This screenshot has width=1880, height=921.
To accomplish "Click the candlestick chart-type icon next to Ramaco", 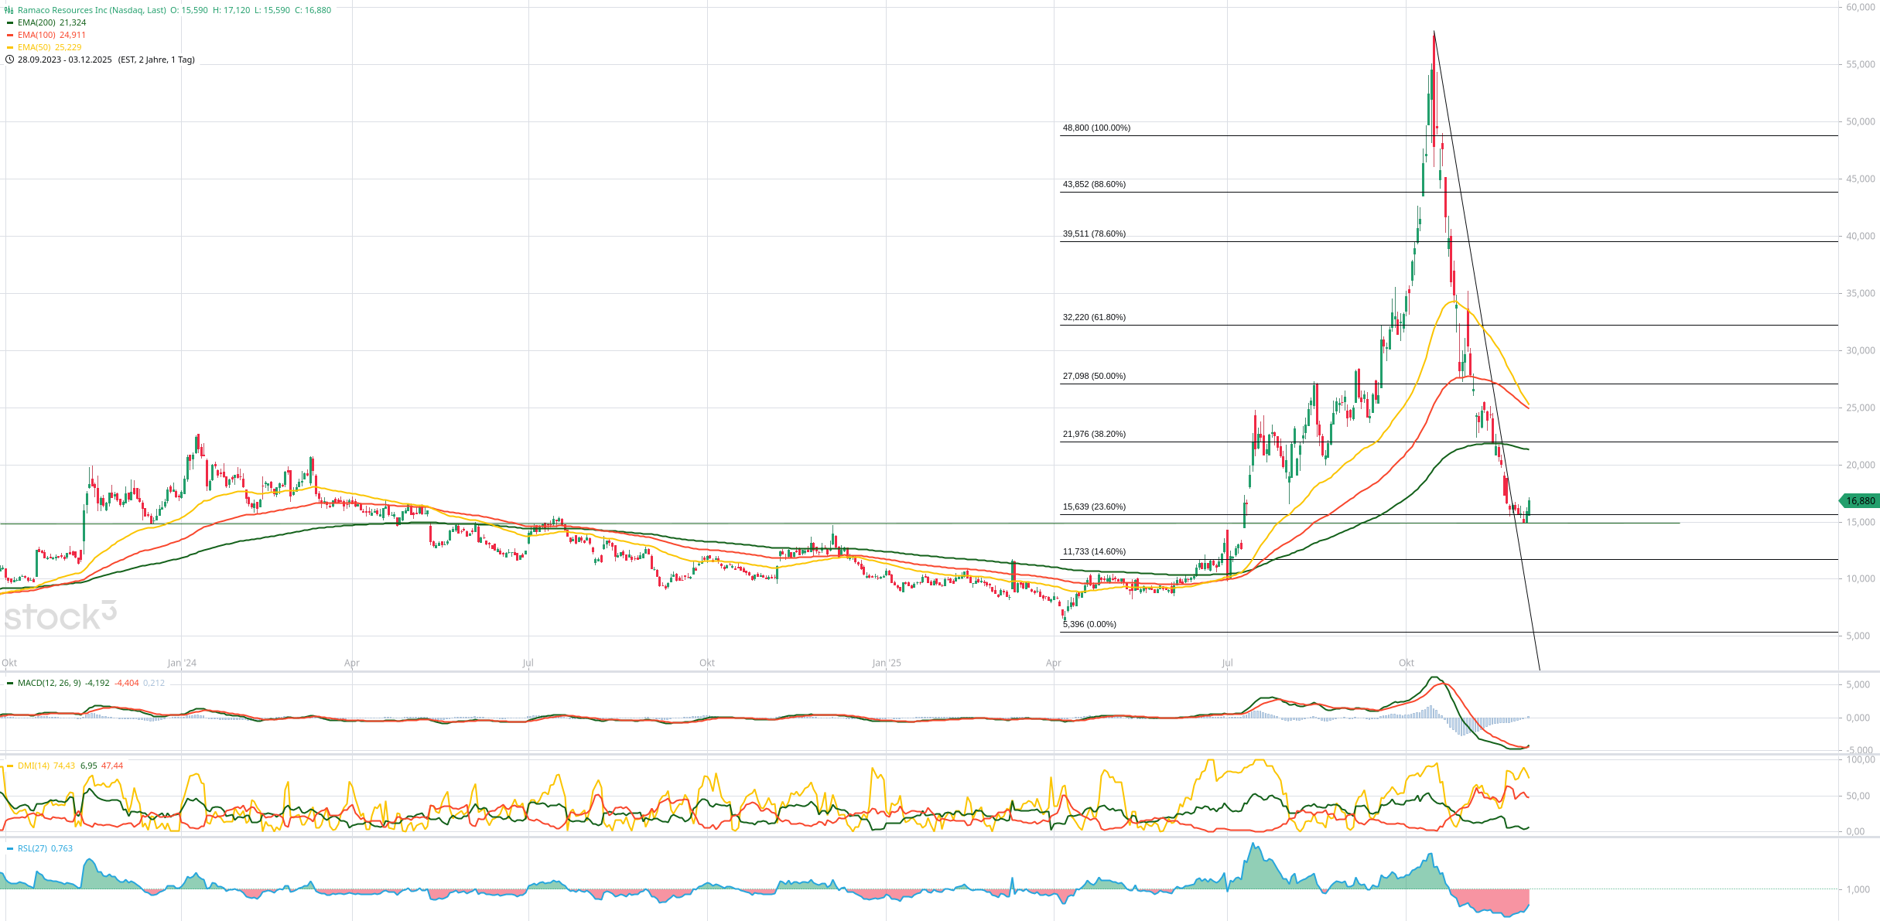I will click(9, 10).
